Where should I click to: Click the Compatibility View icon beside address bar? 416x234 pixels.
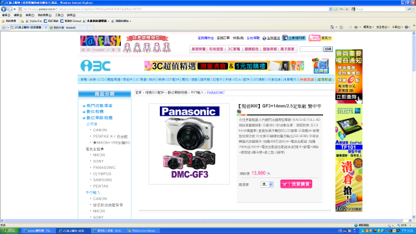(336, 9)
